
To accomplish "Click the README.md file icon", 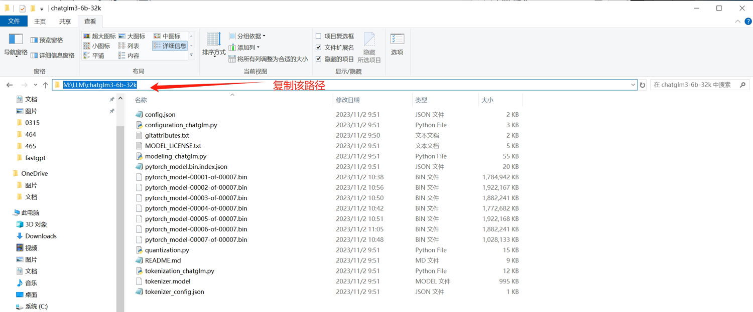I will point(139,260).
